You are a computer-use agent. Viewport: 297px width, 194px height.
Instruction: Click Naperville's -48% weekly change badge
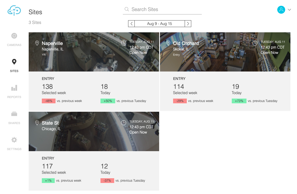pos(49,101)
